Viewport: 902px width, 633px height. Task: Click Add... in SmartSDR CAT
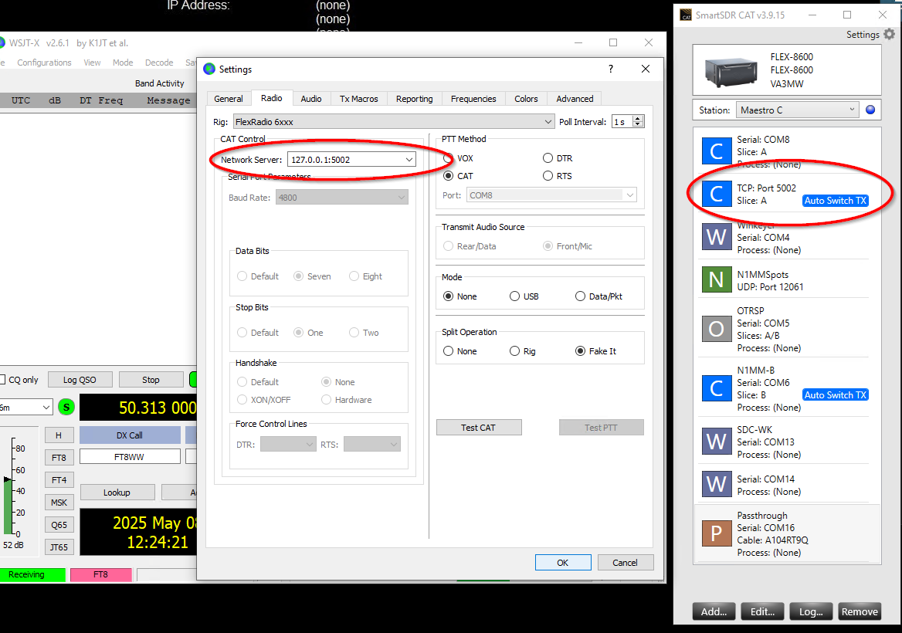714,611
